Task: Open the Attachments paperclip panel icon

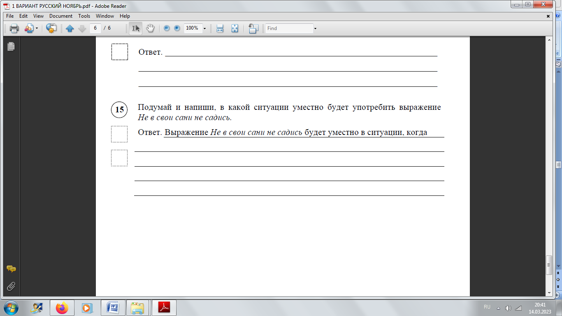Action: click(11, 286)
